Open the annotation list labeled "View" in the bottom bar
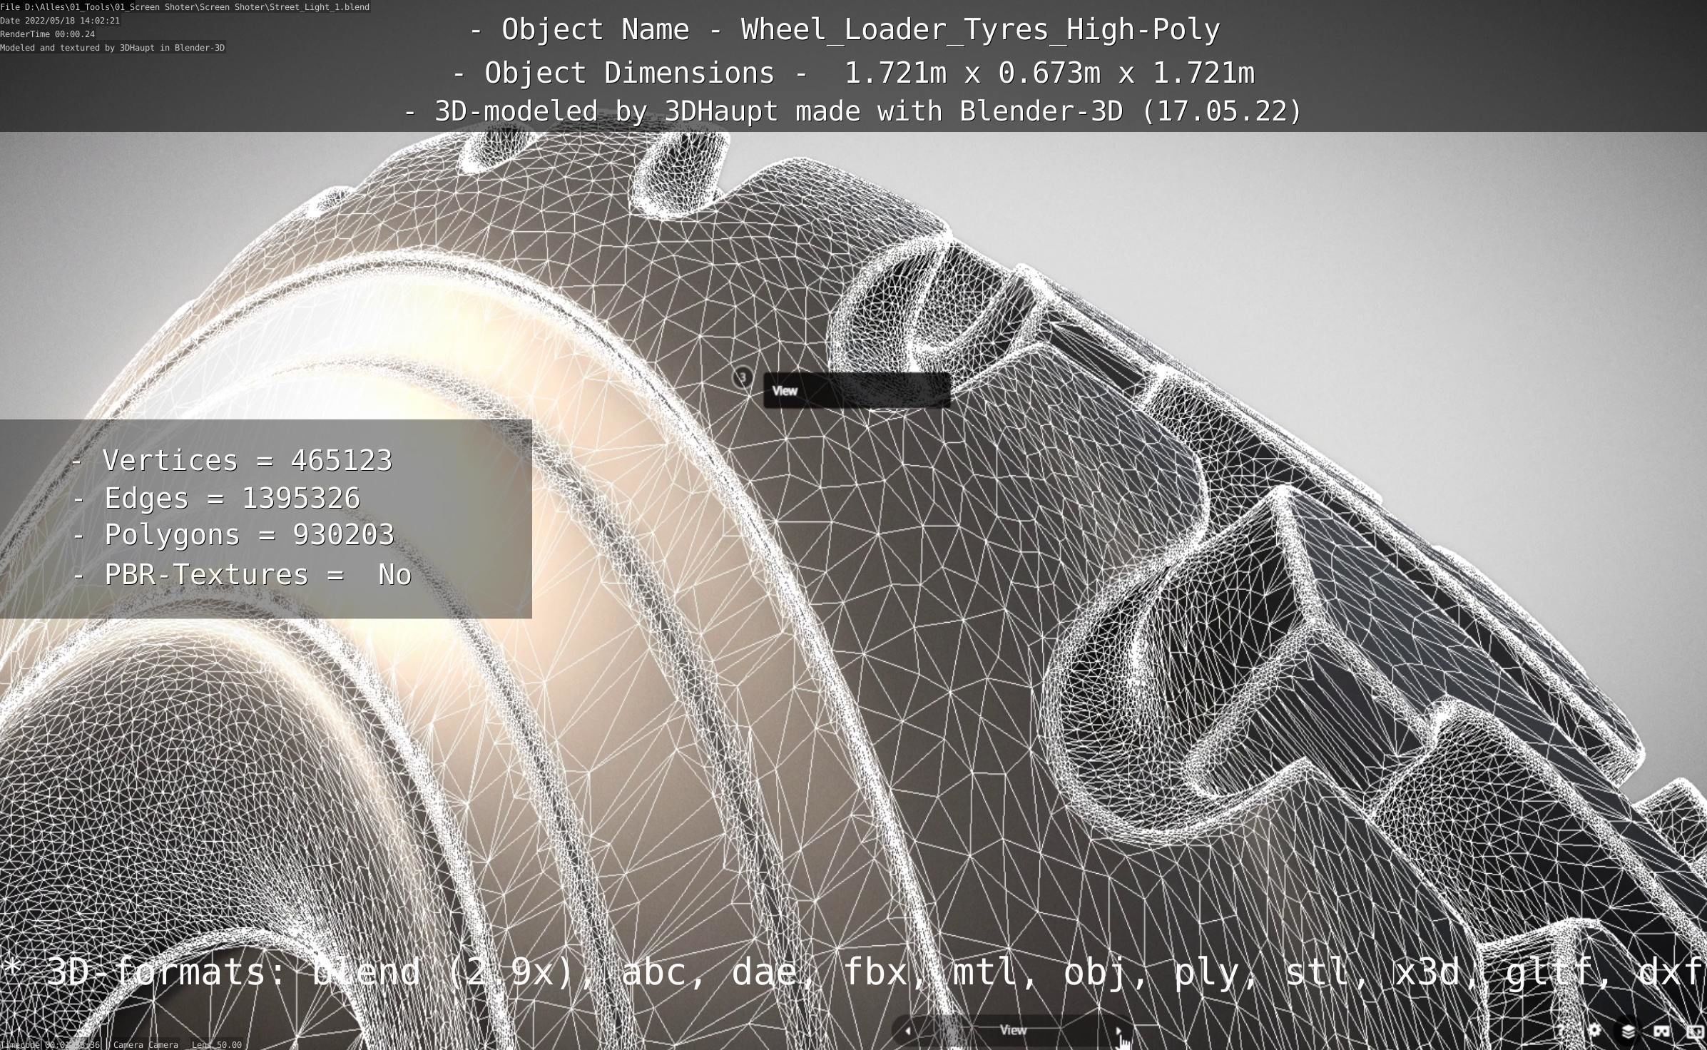 1013,1030
